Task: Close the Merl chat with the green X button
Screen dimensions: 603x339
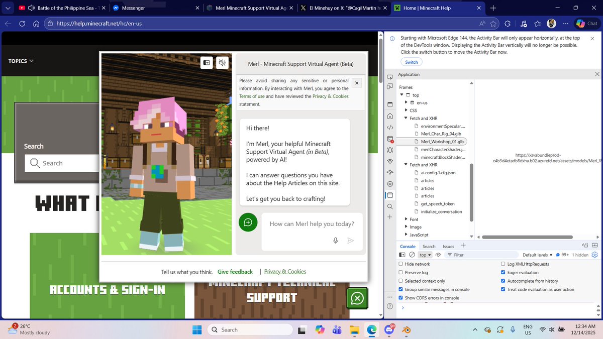Action: point(357,299)
